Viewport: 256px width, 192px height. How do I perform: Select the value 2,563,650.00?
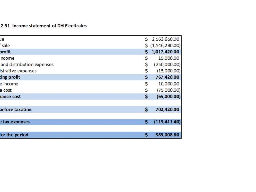tap(165, 39)
